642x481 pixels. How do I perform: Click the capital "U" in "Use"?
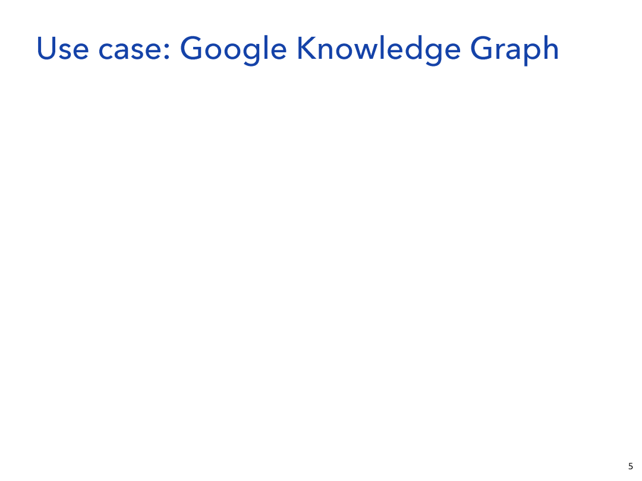46,49
